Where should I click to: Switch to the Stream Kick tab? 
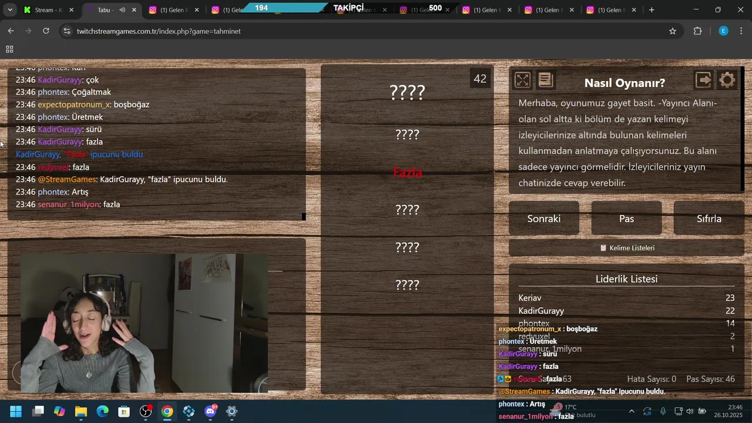click(48, 10)
